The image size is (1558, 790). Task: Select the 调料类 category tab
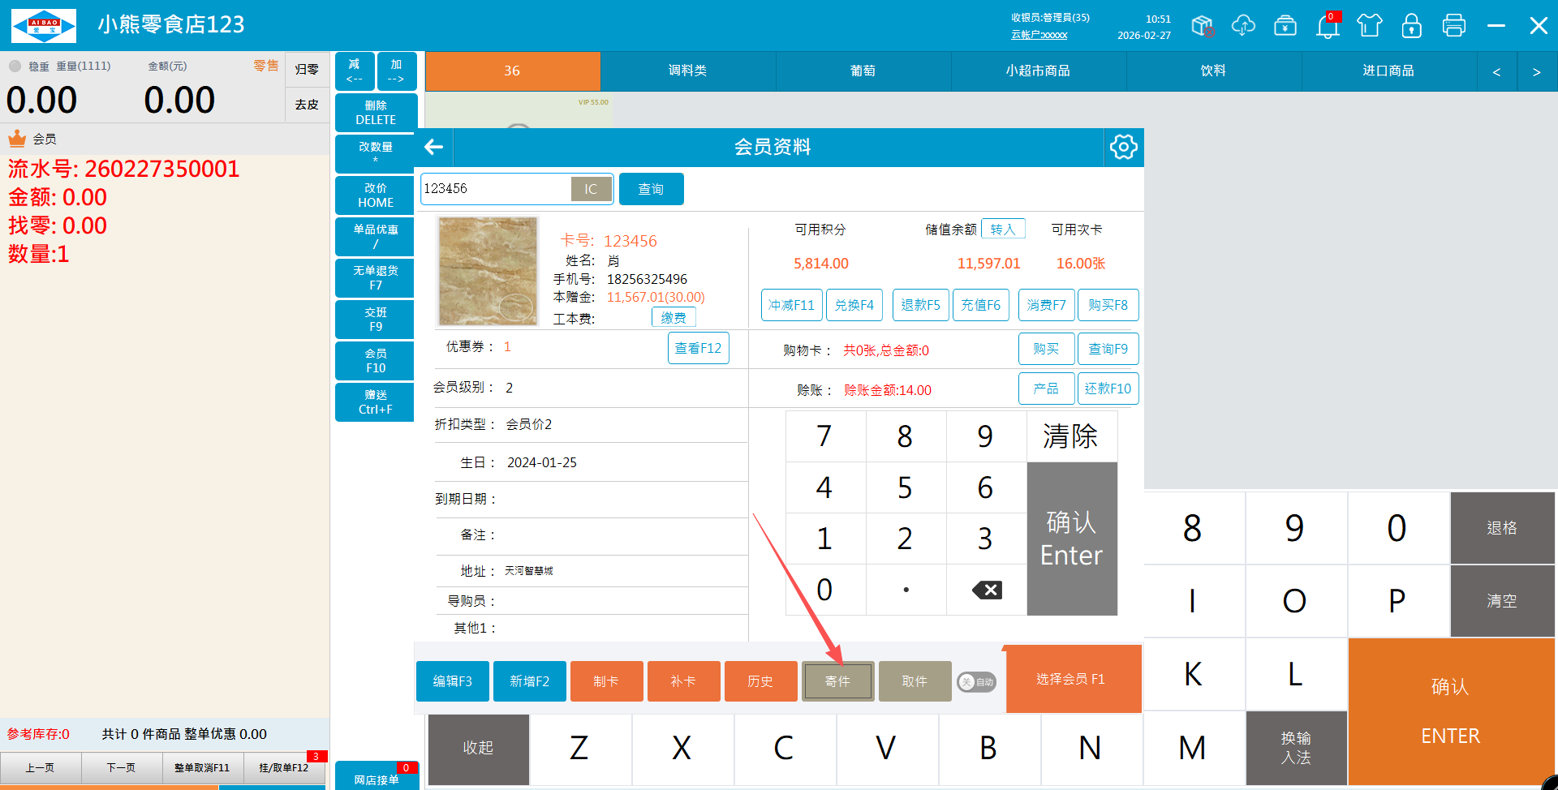tap(687, 71)
